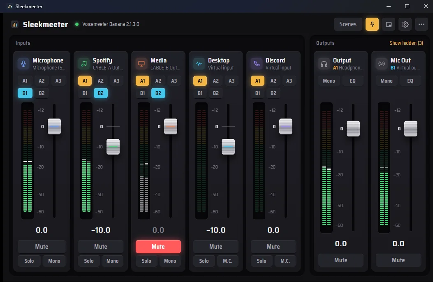Enable A3 routing on Microphone
This screenshot has height=282, width=433.
pyautogui.click(x=58, y=81)
